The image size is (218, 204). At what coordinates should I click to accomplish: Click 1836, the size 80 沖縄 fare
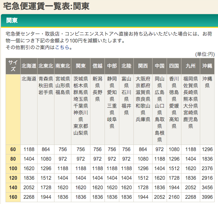coord(207,159)
